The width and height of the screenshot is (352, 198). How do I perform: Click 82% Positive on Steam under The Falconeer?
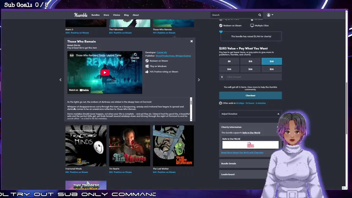120,33
